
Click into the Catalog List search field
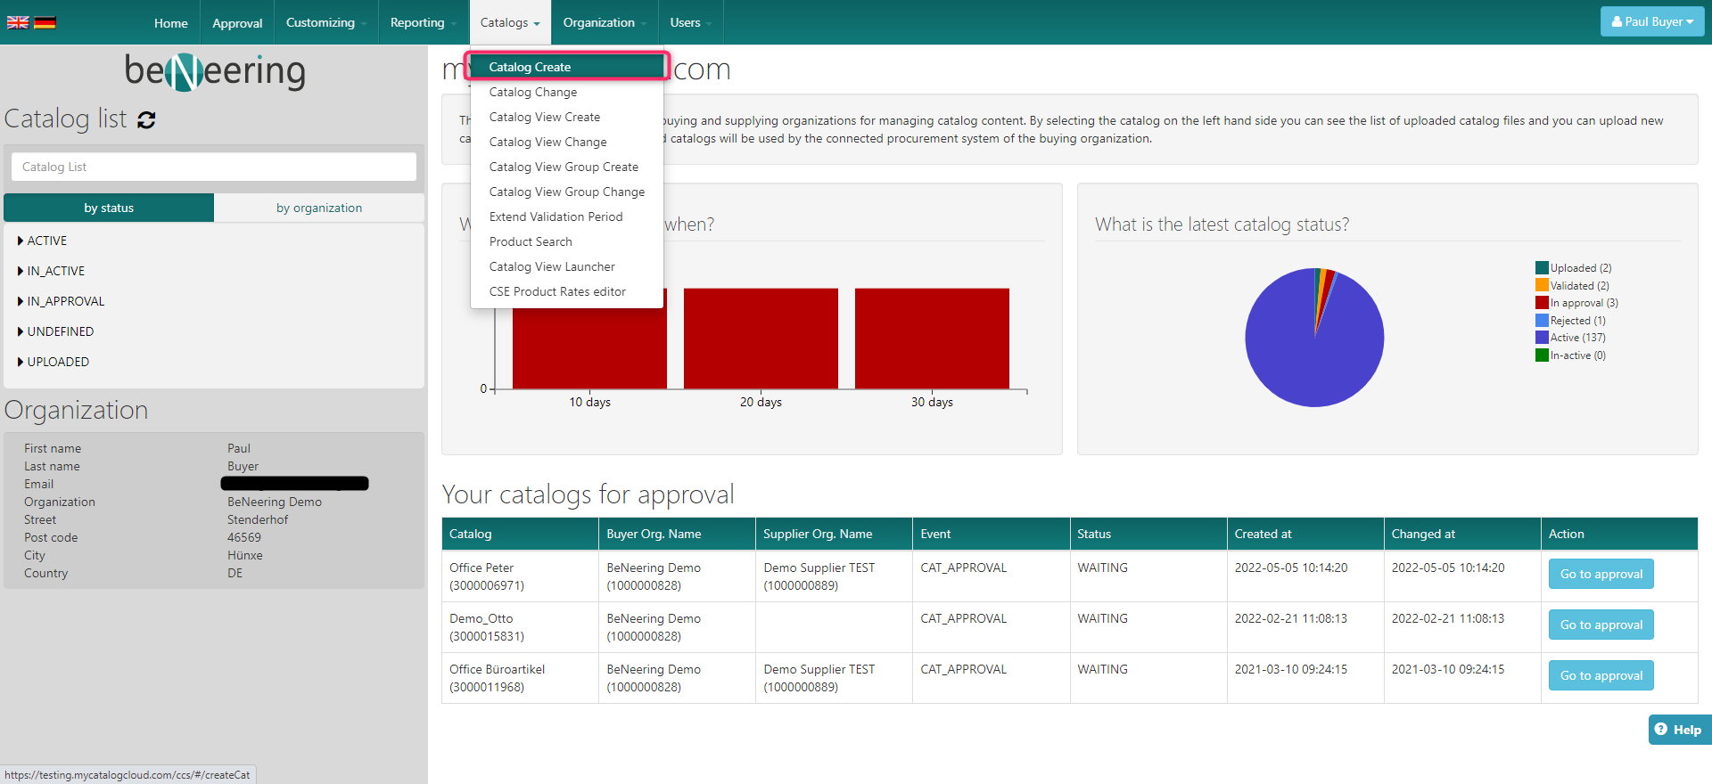214,167
